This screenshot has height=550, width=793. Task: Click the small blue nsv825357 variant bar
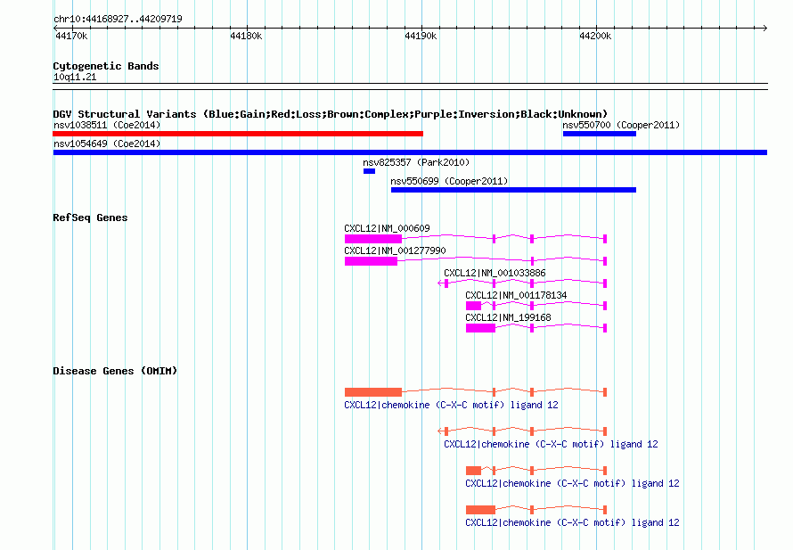pyautogui.click(x=369, y=171)
